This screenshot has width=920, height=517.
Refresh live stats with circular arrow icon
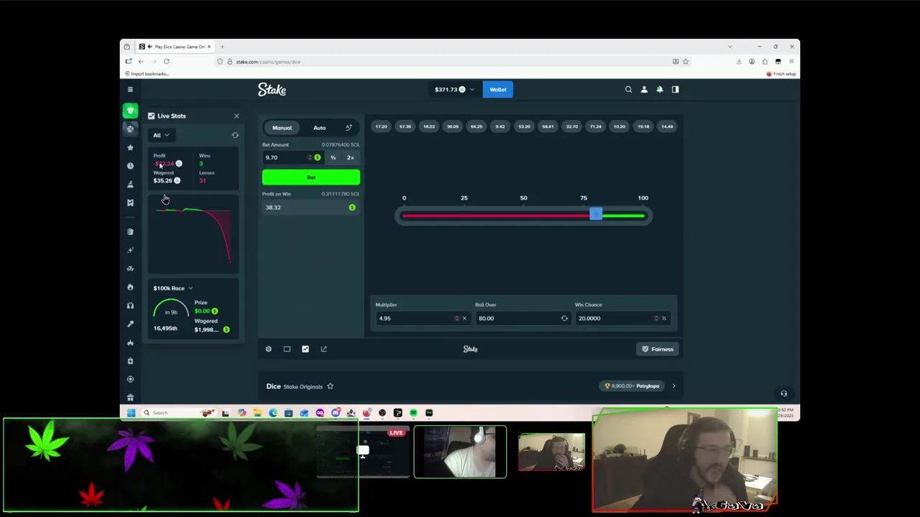(x=235, y=135)
